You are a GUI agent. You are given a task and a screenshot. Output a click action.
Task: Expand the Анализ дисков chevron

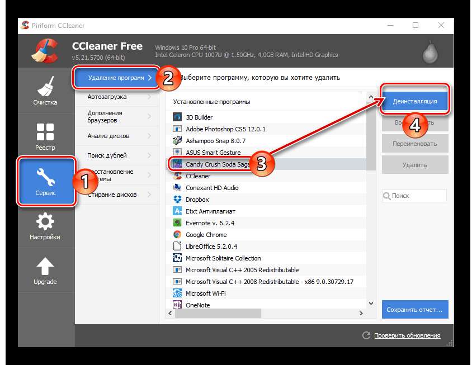(x=149, y=136)
